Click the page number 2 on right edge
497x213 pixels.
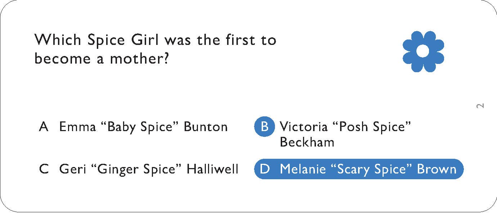pos(480,106)
